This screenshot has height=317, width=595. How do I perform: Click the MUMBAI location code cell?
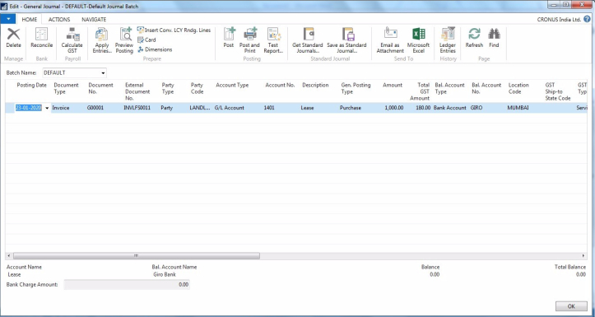point(518,108)
